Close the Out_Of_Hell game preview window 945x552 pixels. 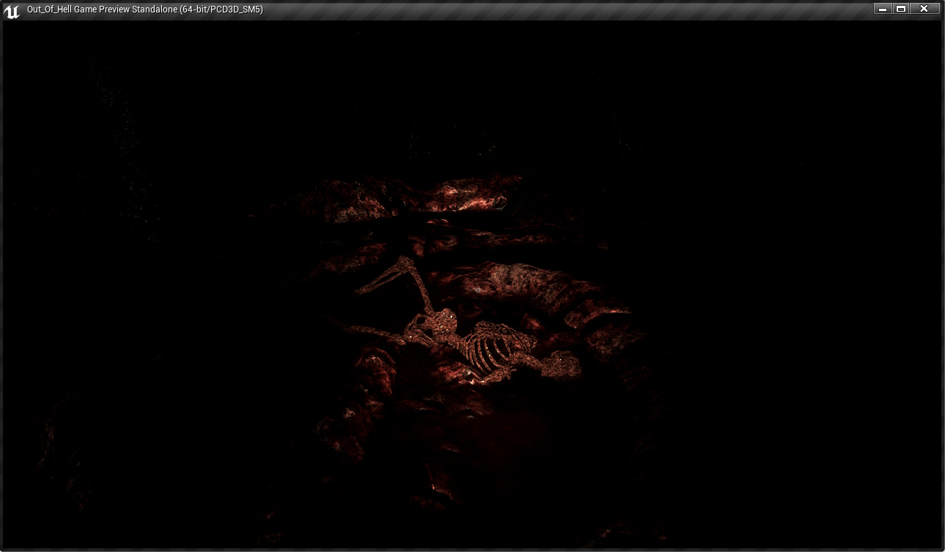pyautogui.click(x=924, y=9)
